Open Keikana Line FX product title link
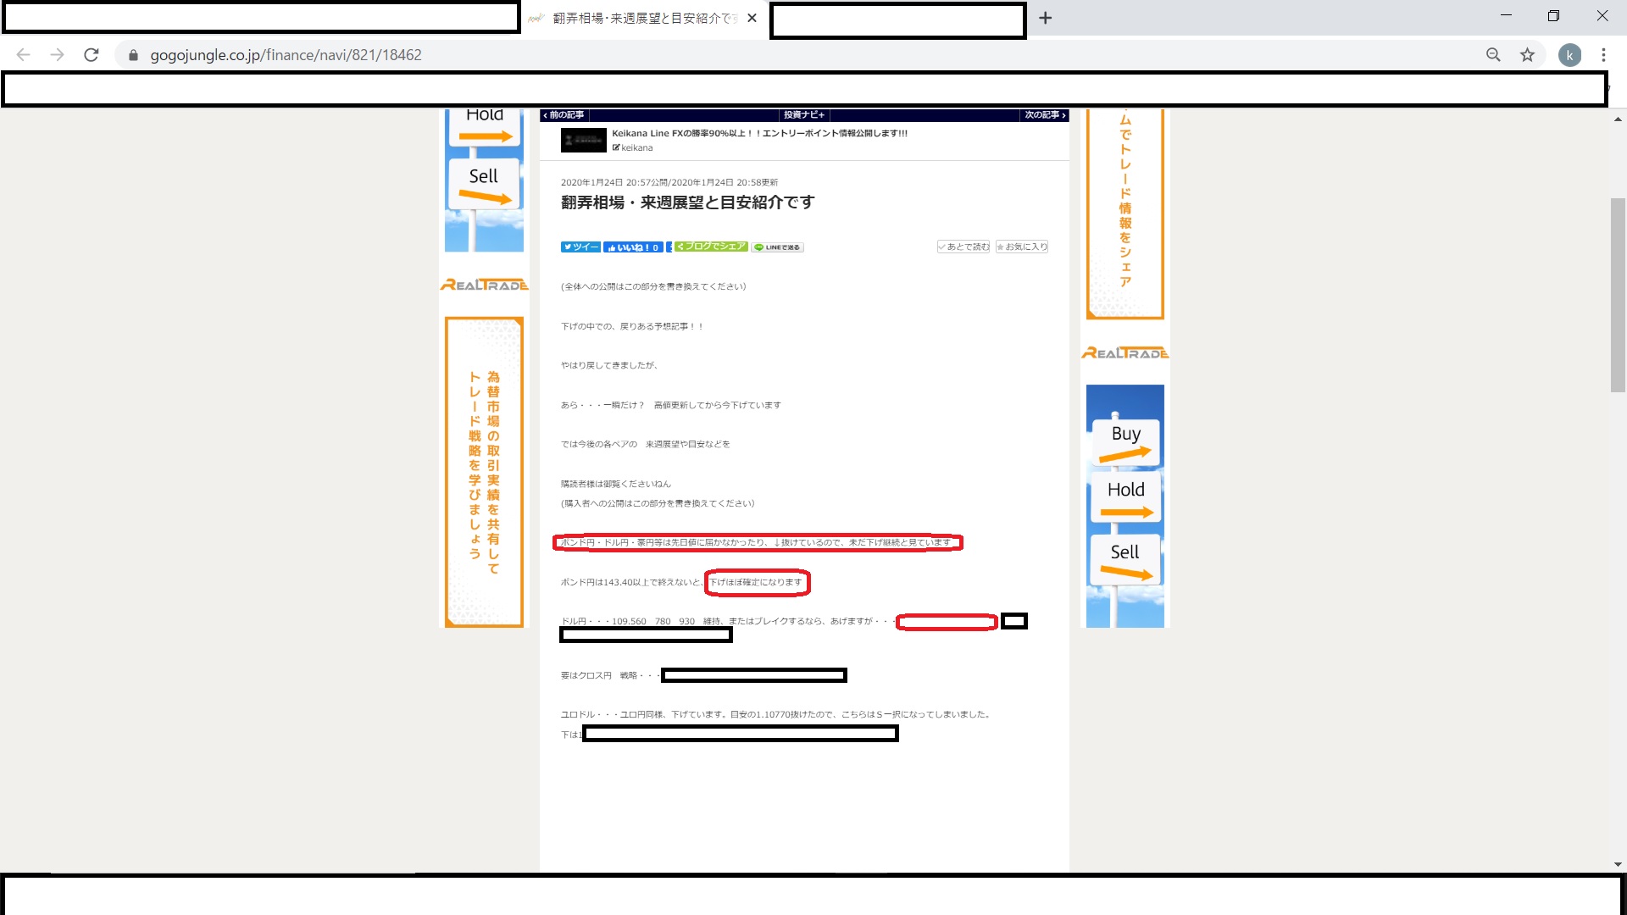The width and height of the screenshot is (1627, 915). pos(759,133)
